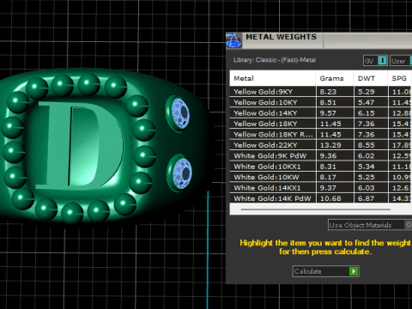This screenshot has width=412, height=309.
Task: Click the Grams column header
Action: tap(335, 78)
